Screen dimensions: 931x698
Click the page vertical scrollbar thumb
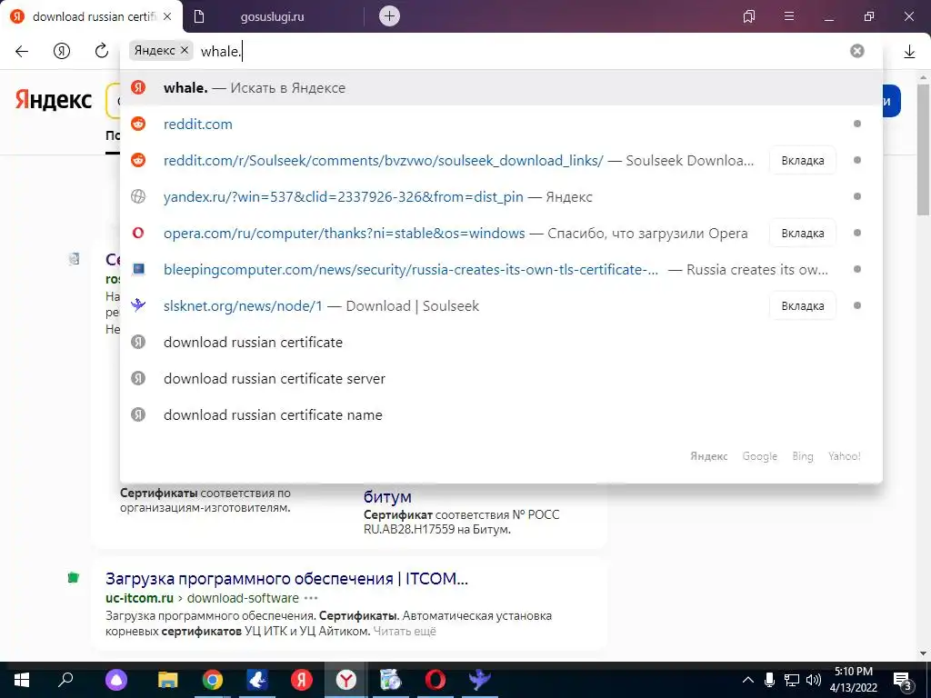(x=924, y=148)
